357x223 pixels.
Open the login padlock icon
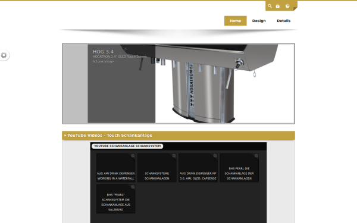[277, 6]
